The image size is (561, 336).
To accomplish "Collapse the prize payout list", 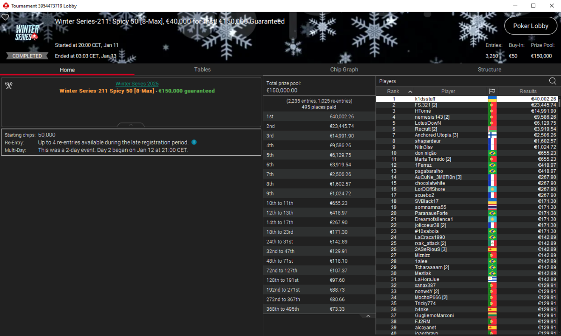I will (x=368, y=316).
